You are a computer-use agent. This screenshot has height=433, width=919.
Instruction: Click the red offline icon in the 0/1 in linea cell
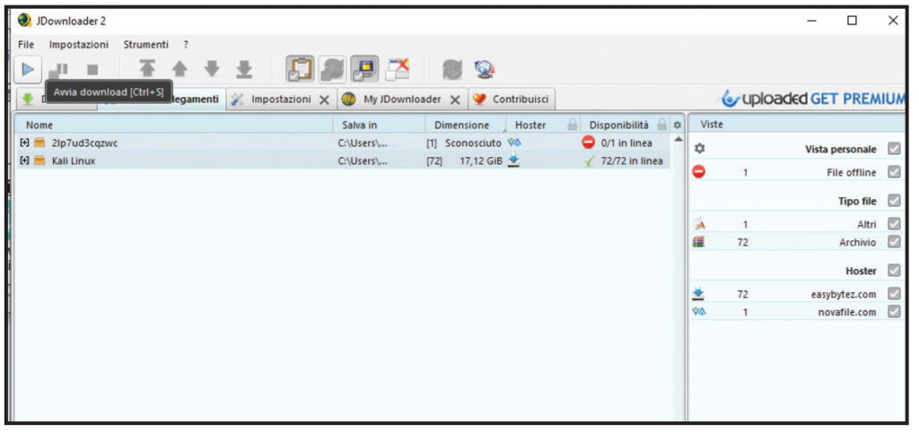(589, 143)
